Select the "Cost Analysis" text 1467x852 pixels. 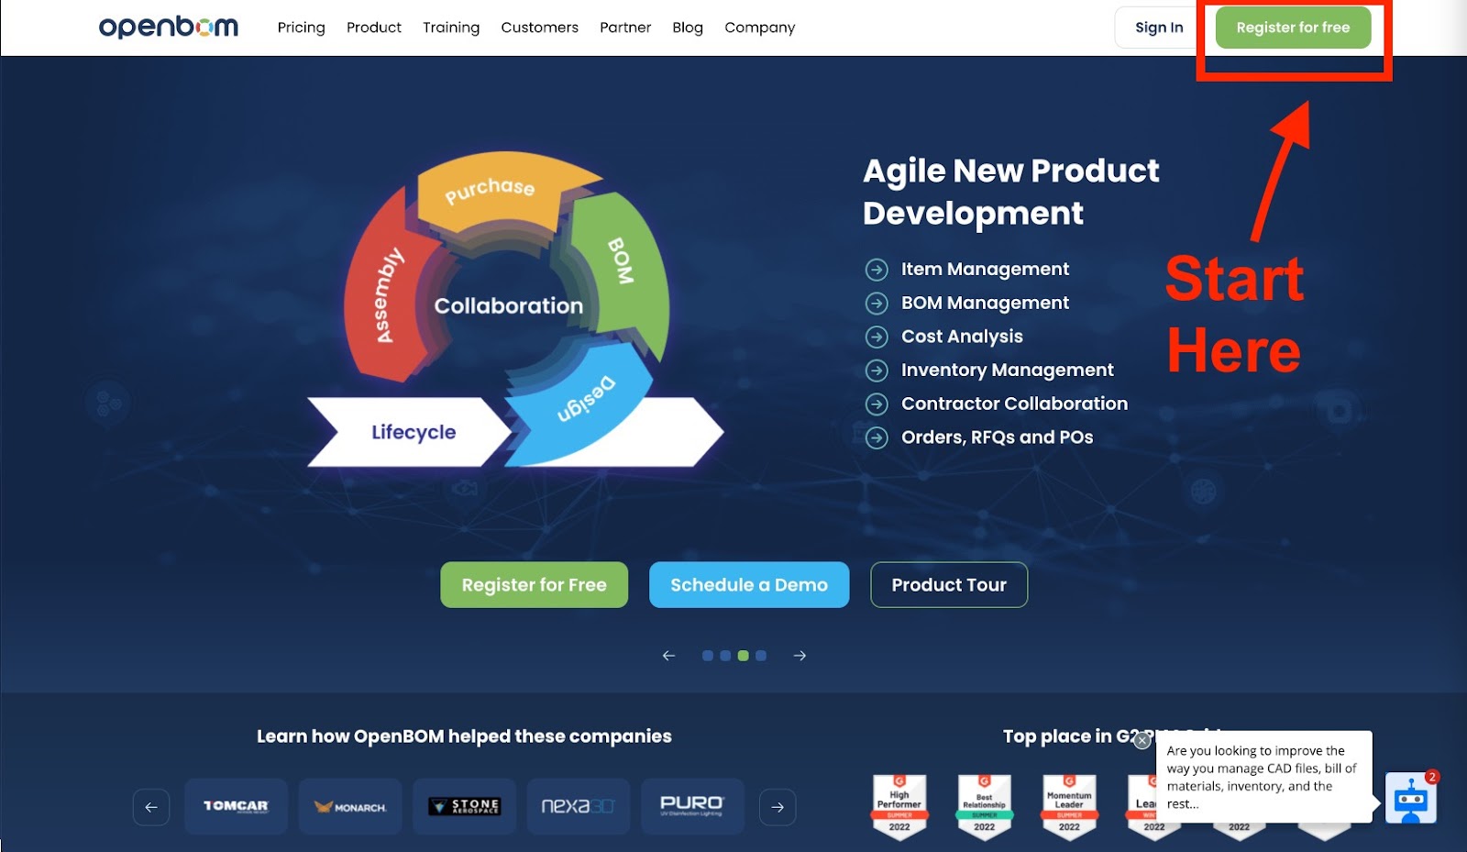click(x=962, y=337)
